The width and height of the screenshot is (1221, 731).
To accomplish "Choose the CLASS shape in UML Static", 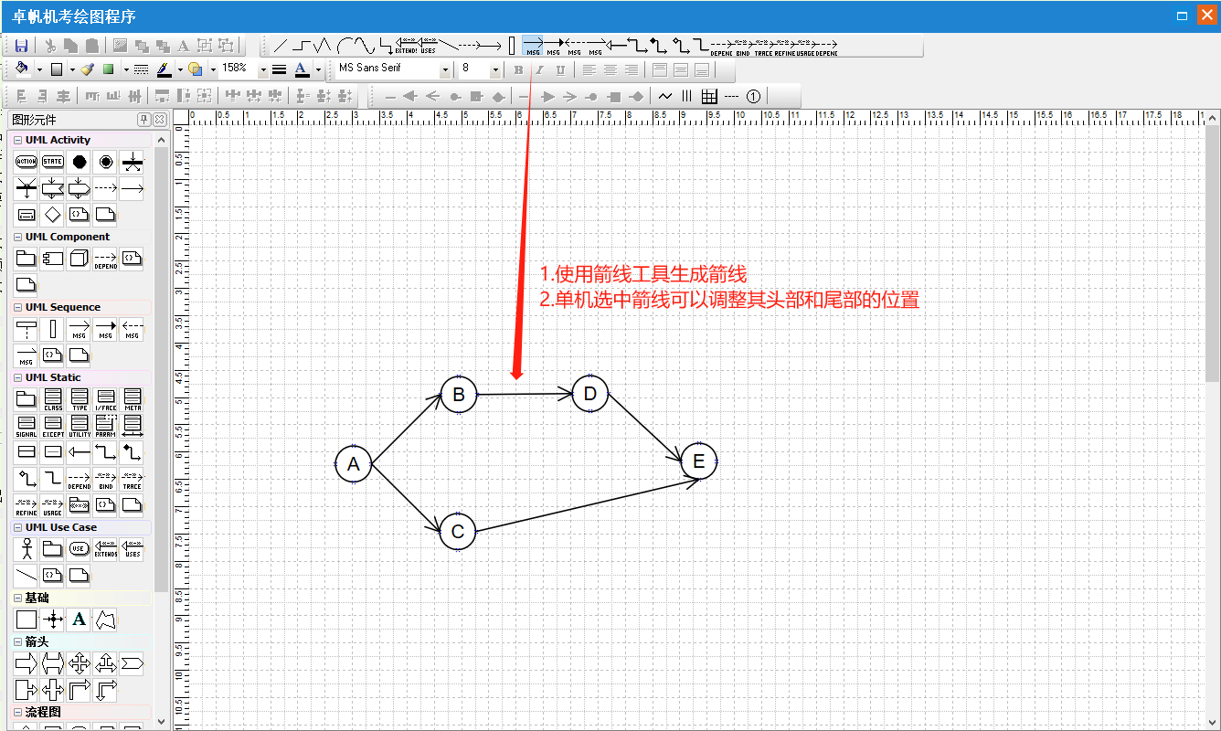I will (x=53, y=399).
